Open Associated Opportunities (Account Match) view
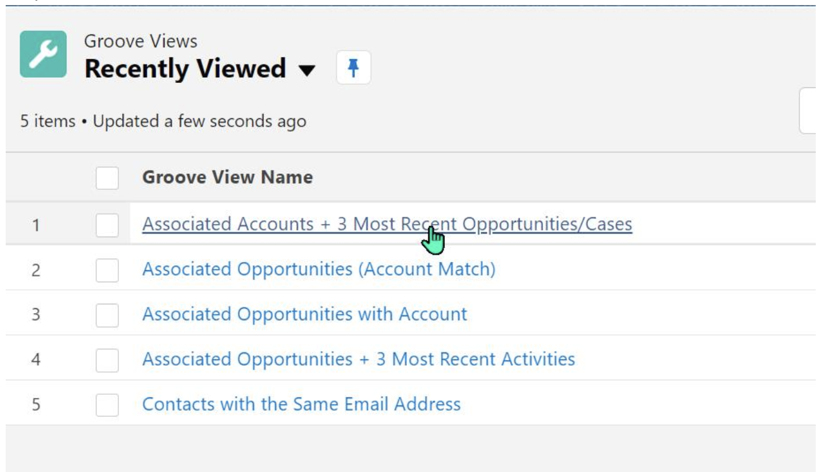 click(x=319, y=270)
